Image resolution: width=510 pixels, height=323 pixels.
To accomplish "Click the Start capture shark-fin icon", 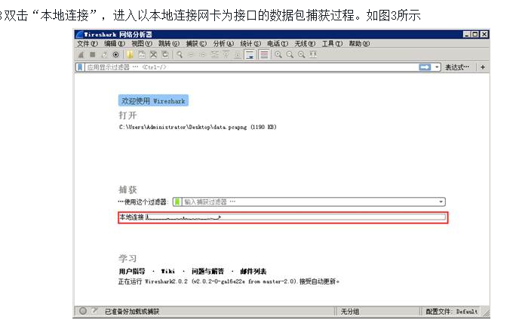I will [81, 54].
